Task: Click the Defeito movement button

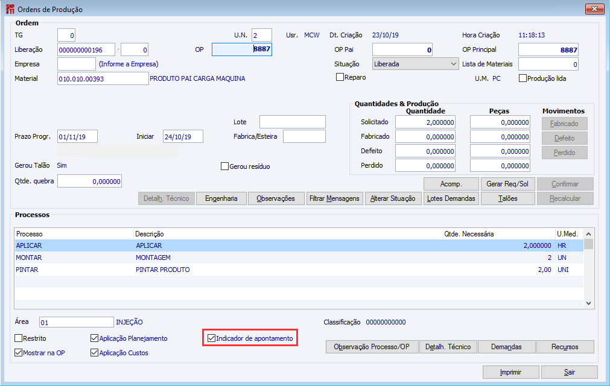Action: pos(565,138)
